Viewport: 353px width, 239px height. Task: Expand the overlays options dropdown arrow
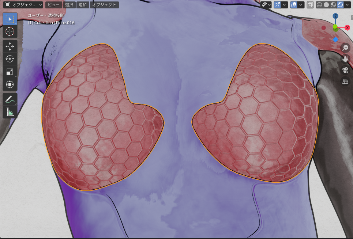tap(301, 5)
